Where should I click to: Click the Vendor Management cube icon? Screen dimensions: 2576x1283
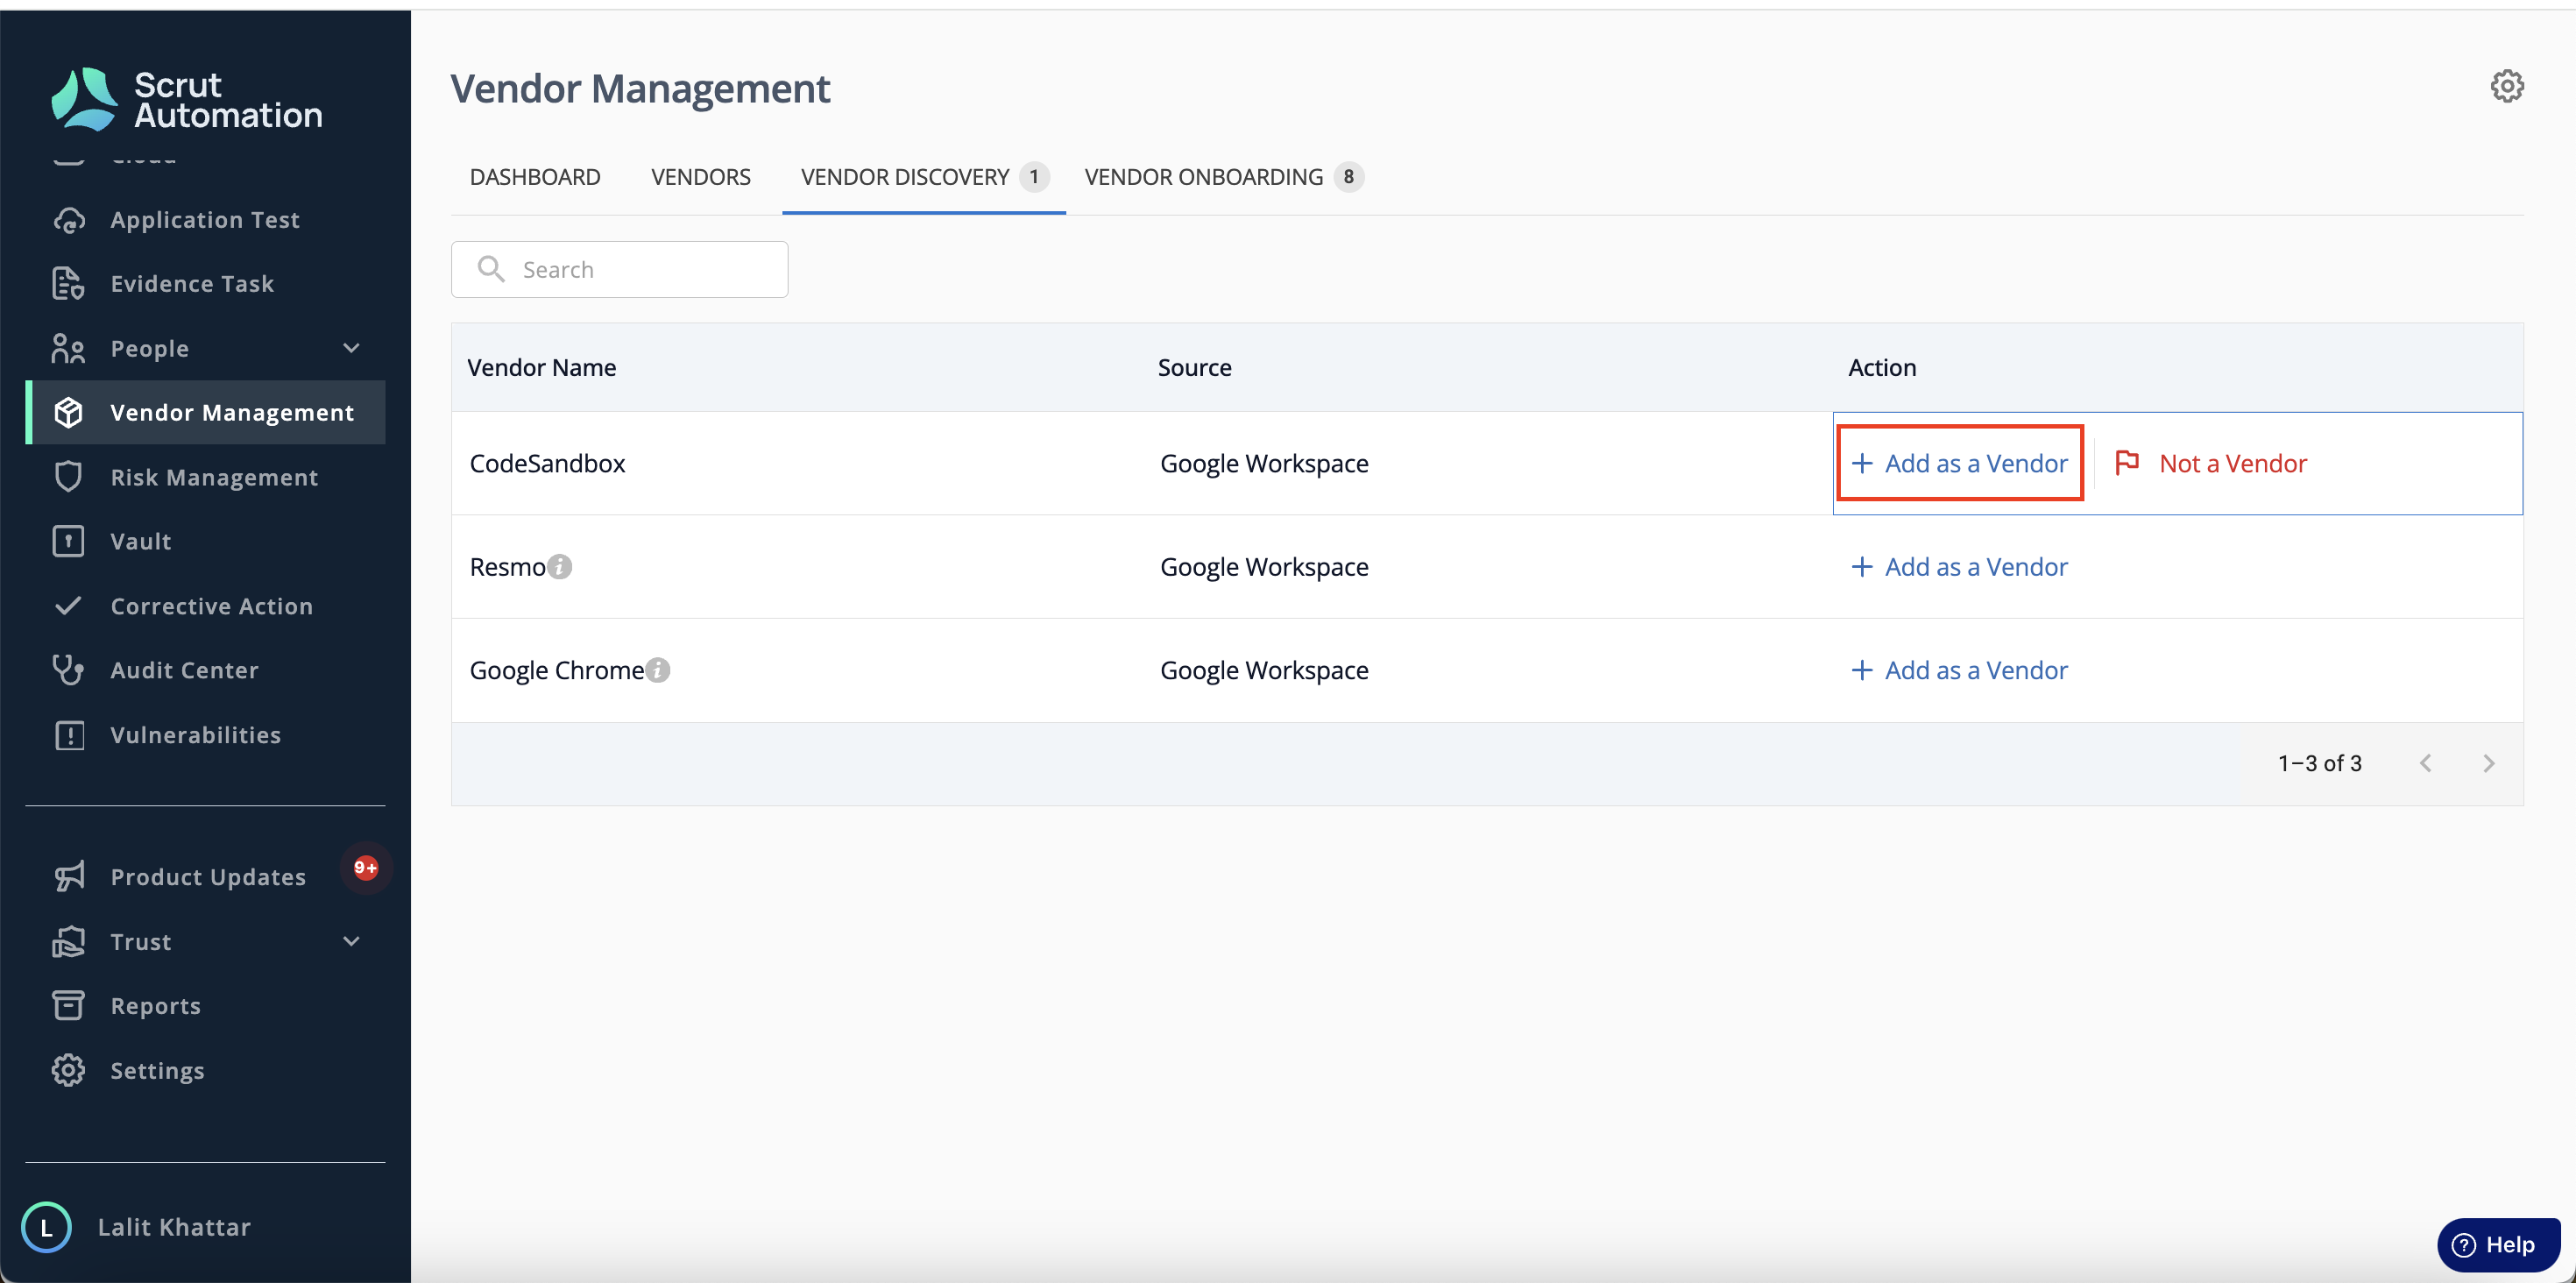(68, 413)
